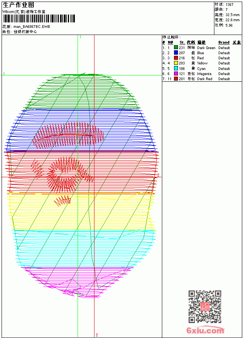
Task: Click the 6xiu.com watermark logo
Action: tap(205, 330)
